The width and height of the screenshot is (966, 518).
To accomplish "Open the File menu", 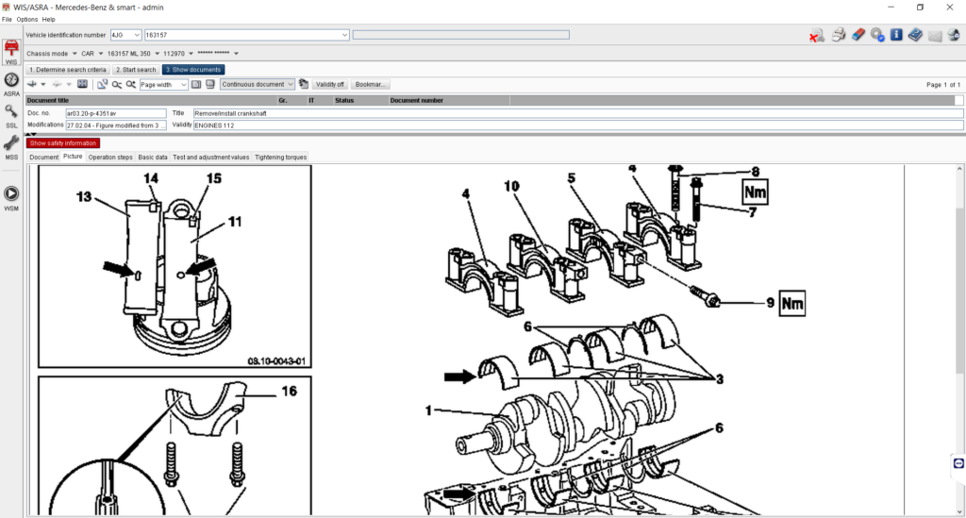I will click(7, 19).
